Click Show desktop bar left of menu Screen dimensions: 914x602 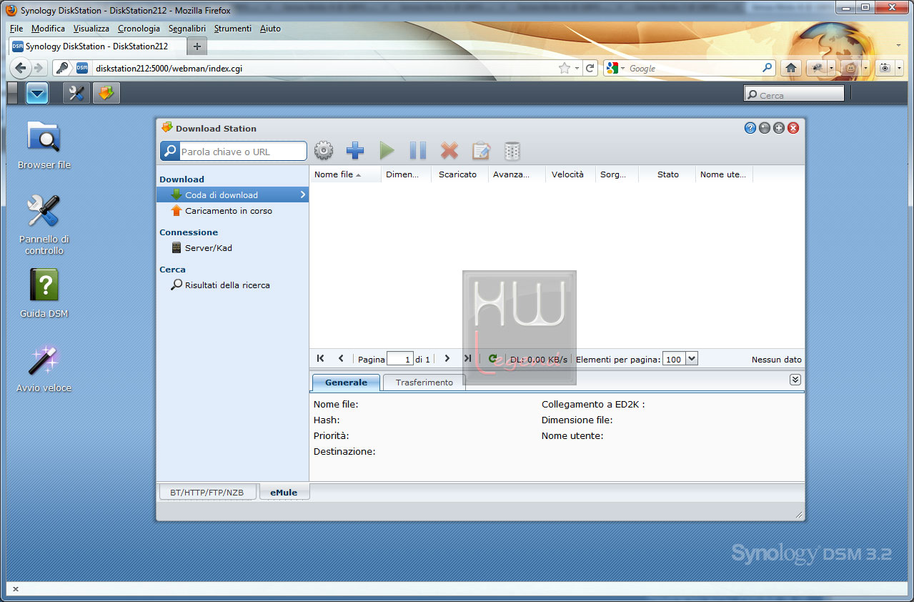(13, 93)
